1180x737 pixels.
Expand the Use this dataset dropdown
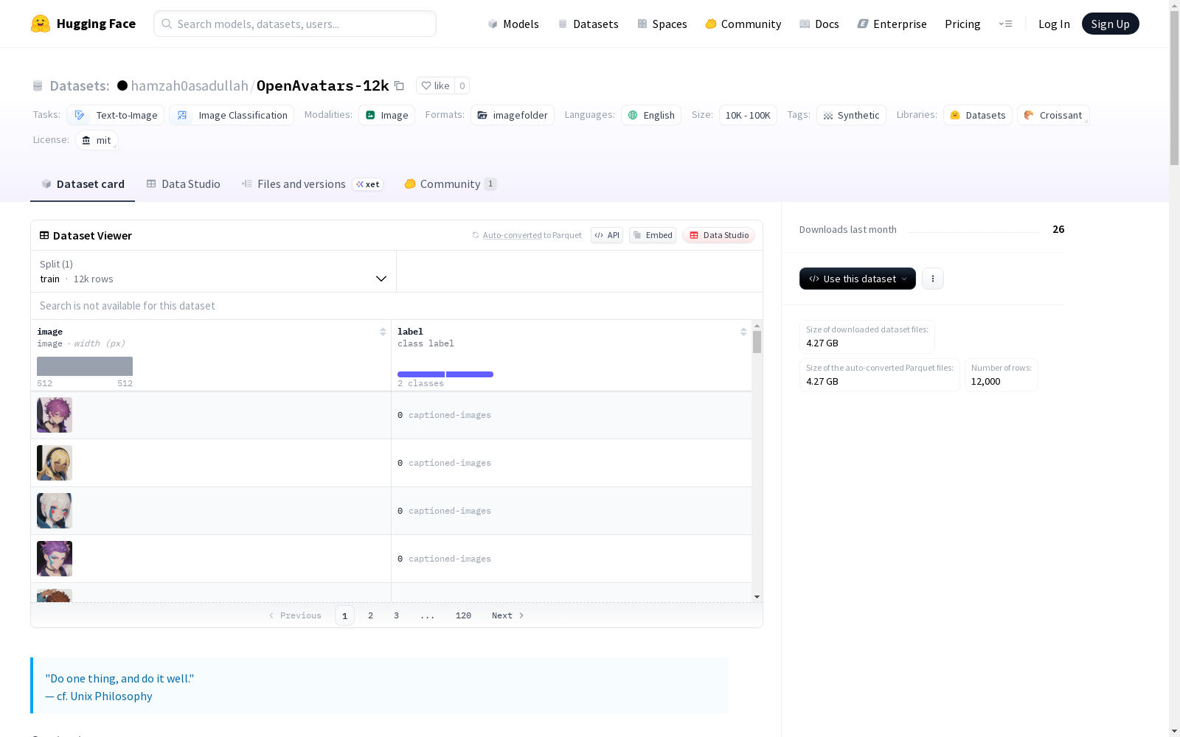tap(858, 279)
